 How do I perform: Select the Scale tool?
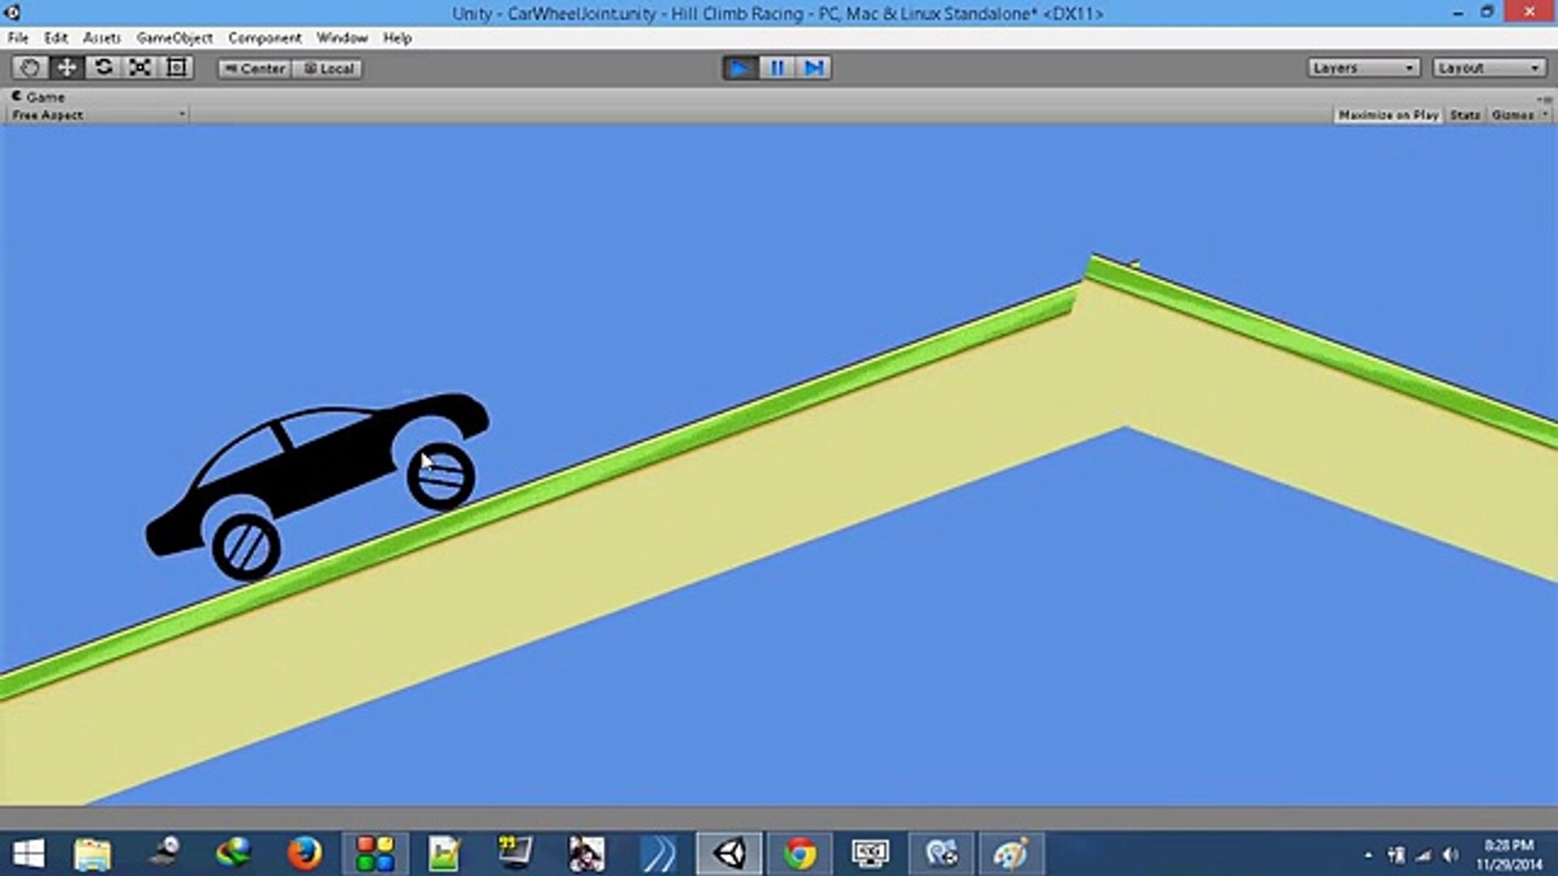[140, 68]
